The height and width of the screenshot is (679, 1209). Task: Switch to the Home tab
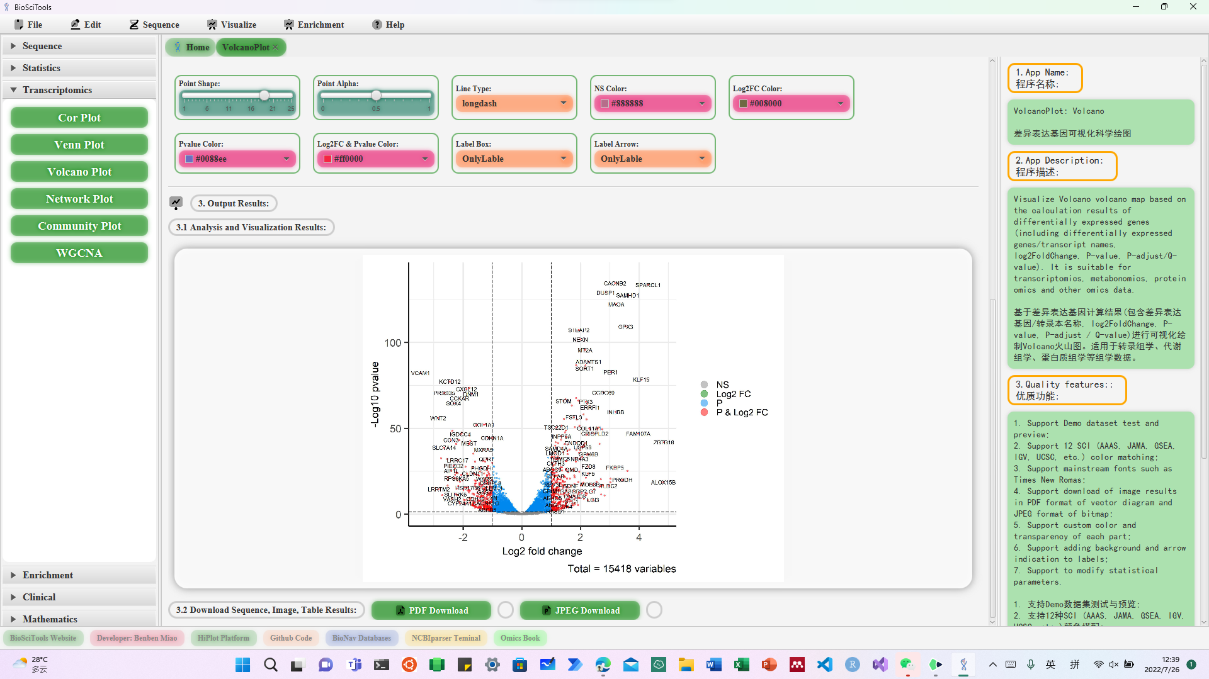click(191, 47)
